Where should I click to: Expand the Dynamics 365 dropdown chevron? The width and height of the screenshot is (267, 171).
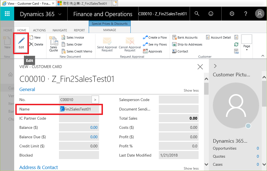tap(60, 14)
